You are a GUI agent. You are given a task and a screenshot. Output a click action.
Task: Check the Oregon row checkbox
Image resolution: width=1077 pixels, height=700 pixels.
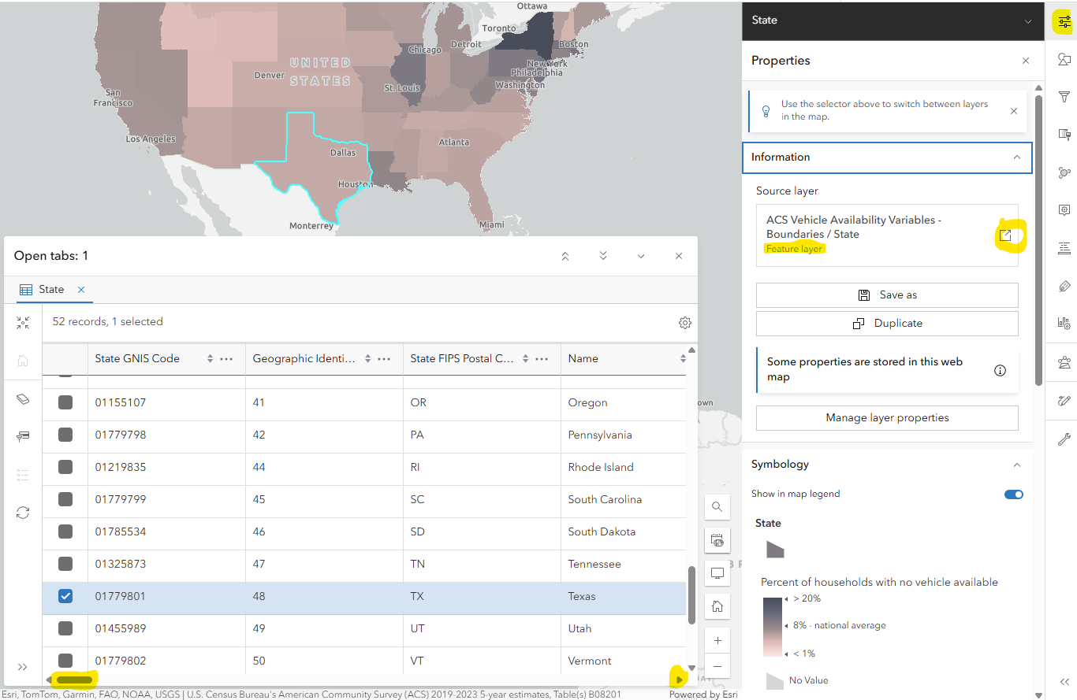click(65, 402)
